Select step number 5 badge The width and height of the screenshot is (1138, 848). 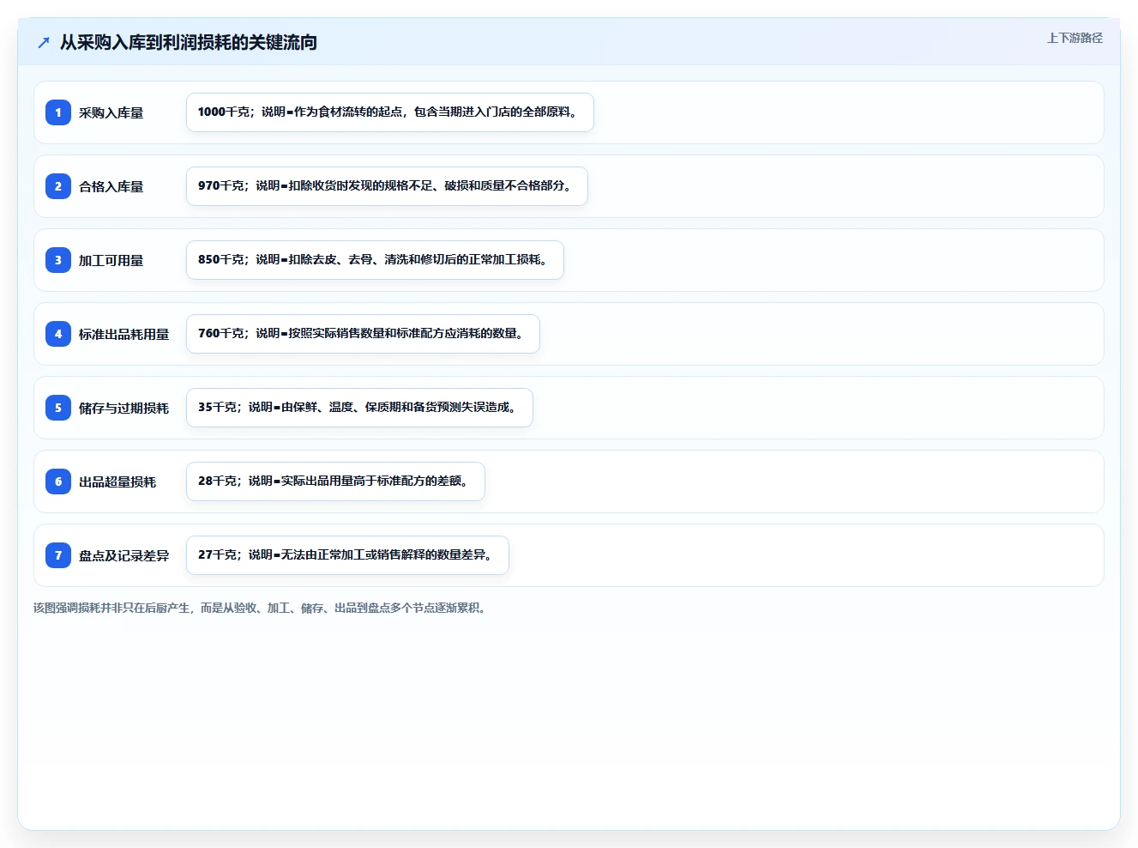pyautogui.click(x=58, y=408)
